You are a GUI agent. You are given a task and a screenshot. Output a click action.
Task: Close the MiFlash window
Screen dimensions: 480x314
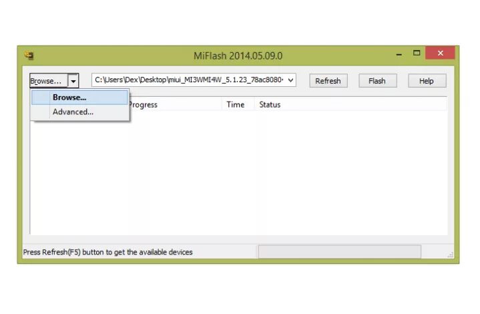(440, 53)
